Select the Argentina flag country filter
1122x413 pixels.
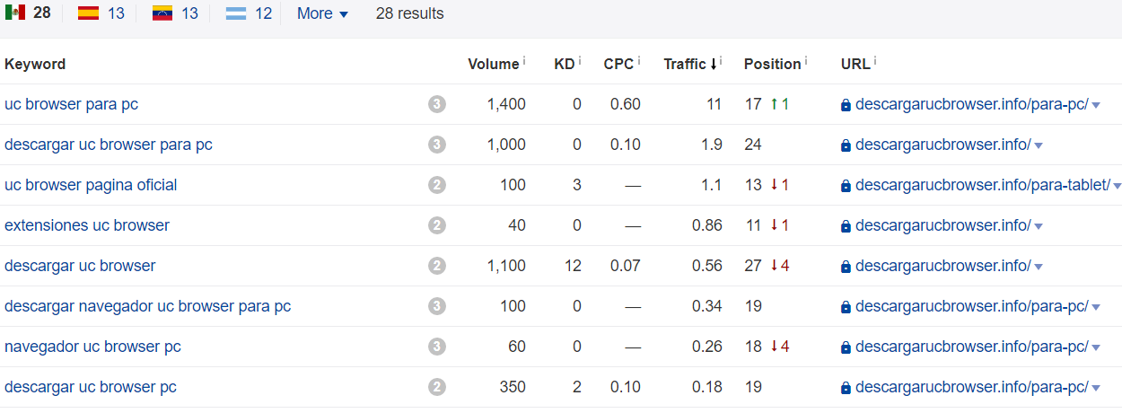tap(249, 13)
